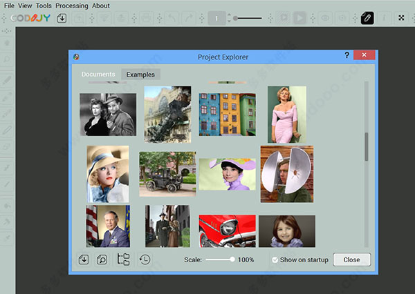Click the search document icon in dialog footer
This screenshot has width=415, height=294.
point(102,259)
